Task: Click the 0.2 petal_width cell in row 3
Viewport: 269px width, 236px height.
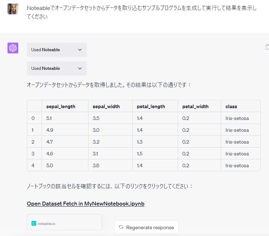Action: pyautogui.click(x=200, y=154)
